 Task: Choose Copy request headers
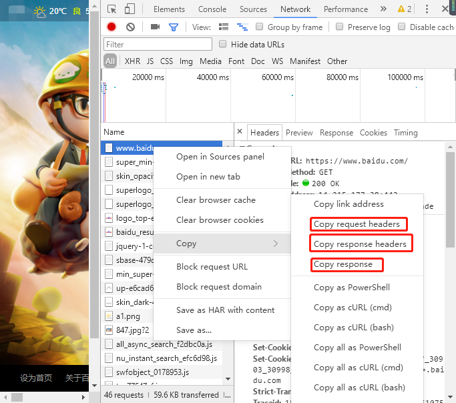357,224
